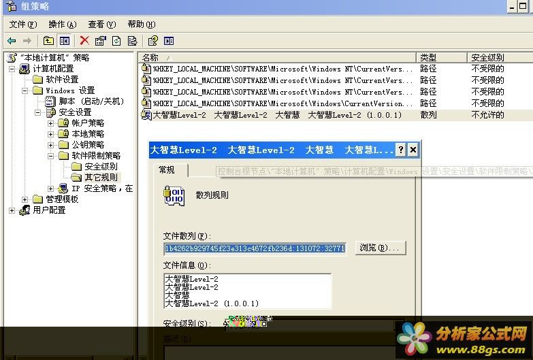The image size is (533, 360).
Task: Expand the 用户配置 node
Action: tap(12, 210)
